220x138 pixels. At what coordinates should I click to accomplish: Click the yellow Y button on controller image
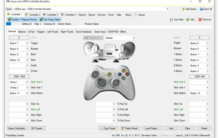coord(123,71)
